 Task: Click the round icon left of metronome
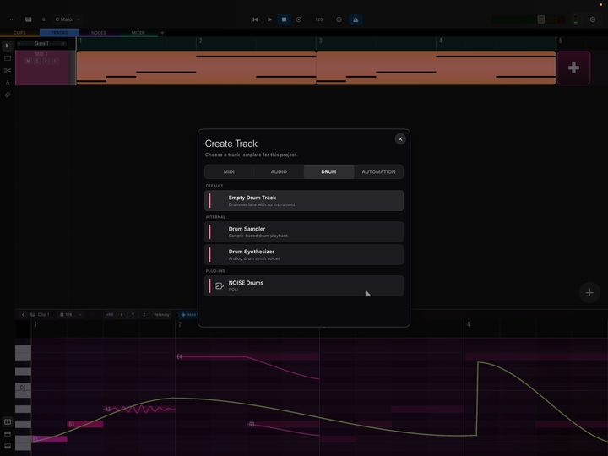click(x=339, y=19)
